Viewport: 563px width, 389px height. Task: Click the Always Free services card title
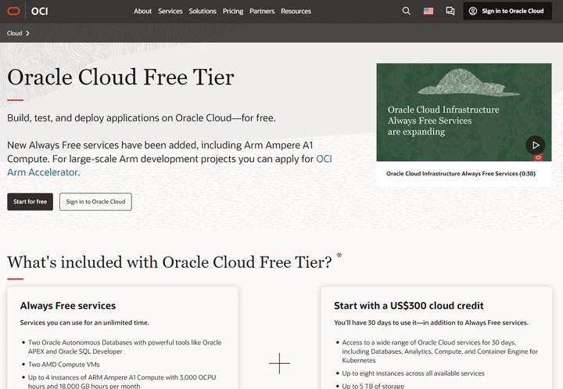coord(68,305)
